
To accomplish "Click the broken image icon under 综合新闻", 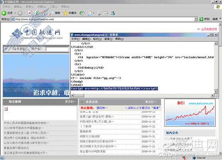I will pos(6,109).
